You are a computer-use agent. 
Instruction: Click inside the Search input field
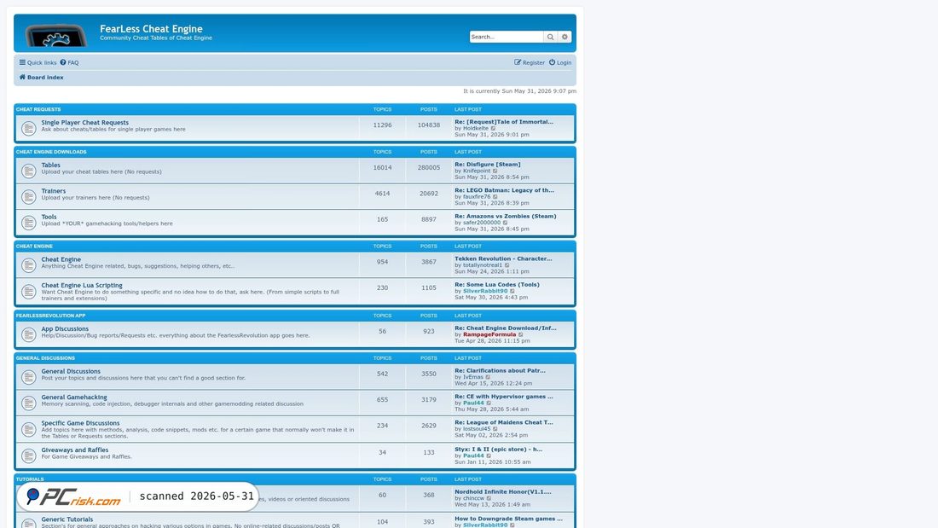point(507,38)
